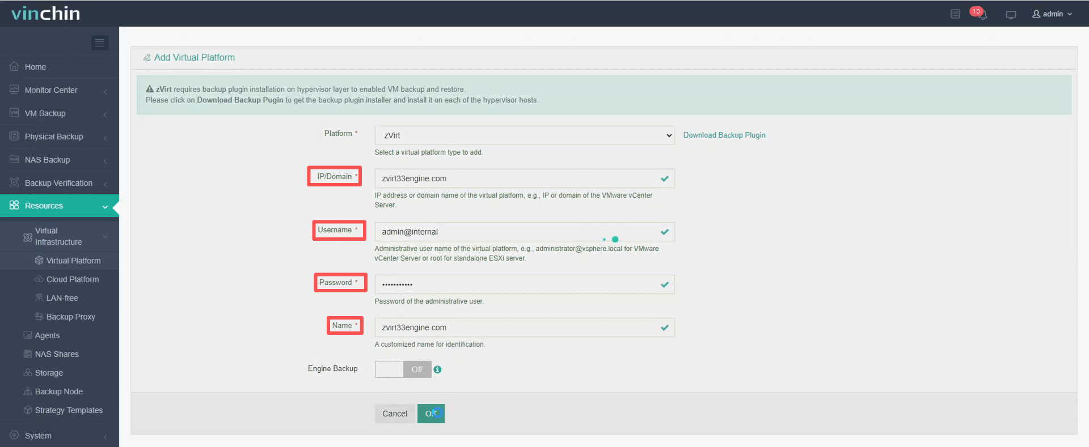The width and height of the screenshot is (1089, 447).
Task: Collapse Virtual Infrastructure chevron
Action: click(105, 237)
